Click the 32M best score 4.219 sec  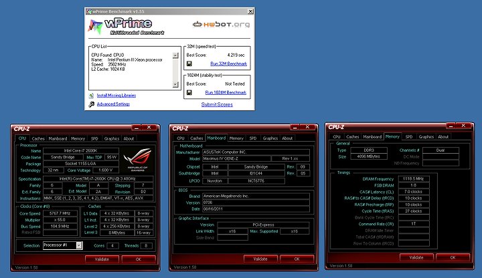tap(236, 55)
